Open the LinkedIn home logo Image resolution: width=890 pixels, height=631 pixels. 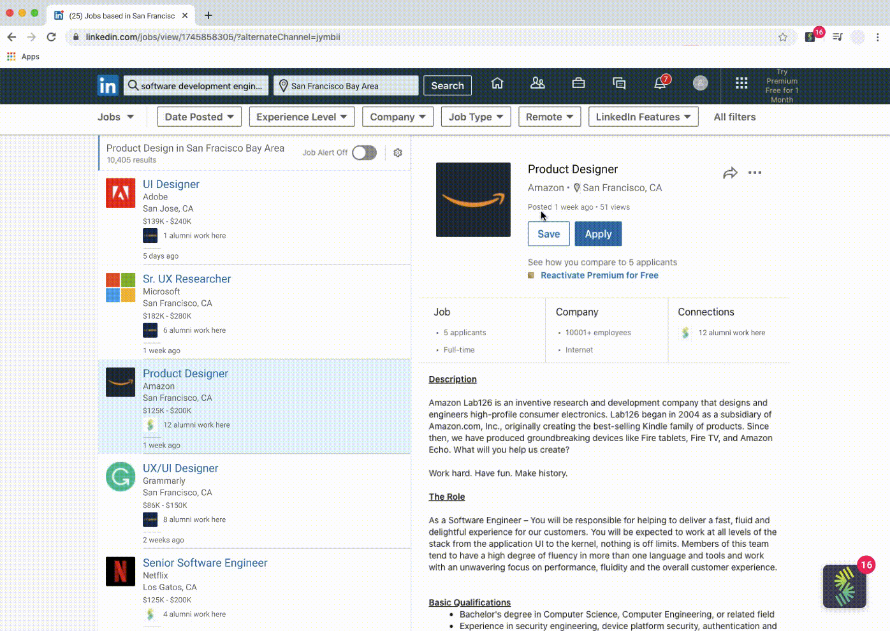[108, 85]
